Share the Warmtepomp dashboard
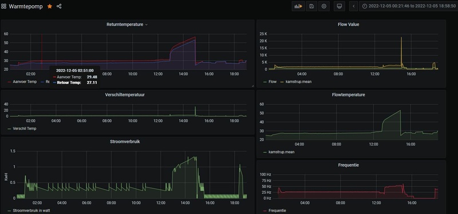 coord(59,6)
